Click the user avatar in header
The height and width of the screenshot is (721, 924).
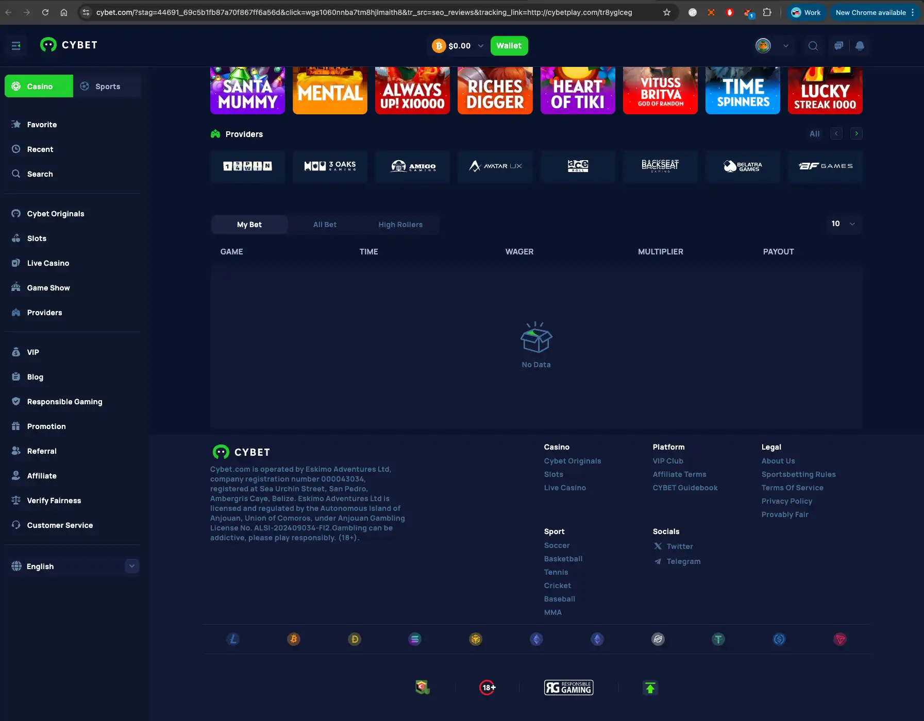click(763, 46)
